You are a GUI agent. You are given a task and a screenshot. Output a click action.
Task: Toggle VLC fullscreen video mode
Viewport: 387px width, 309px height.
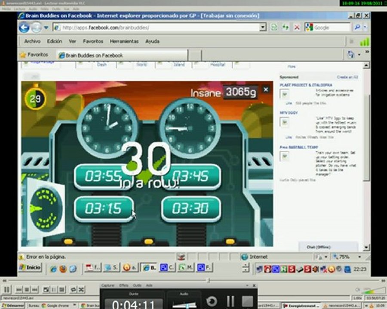(x=46, y=290)
